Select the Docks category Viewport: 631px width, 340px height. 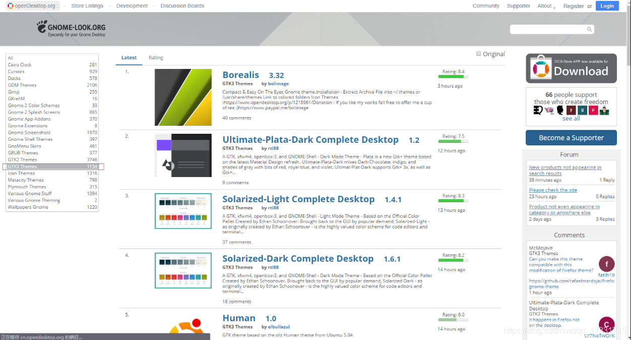[52, 78]
